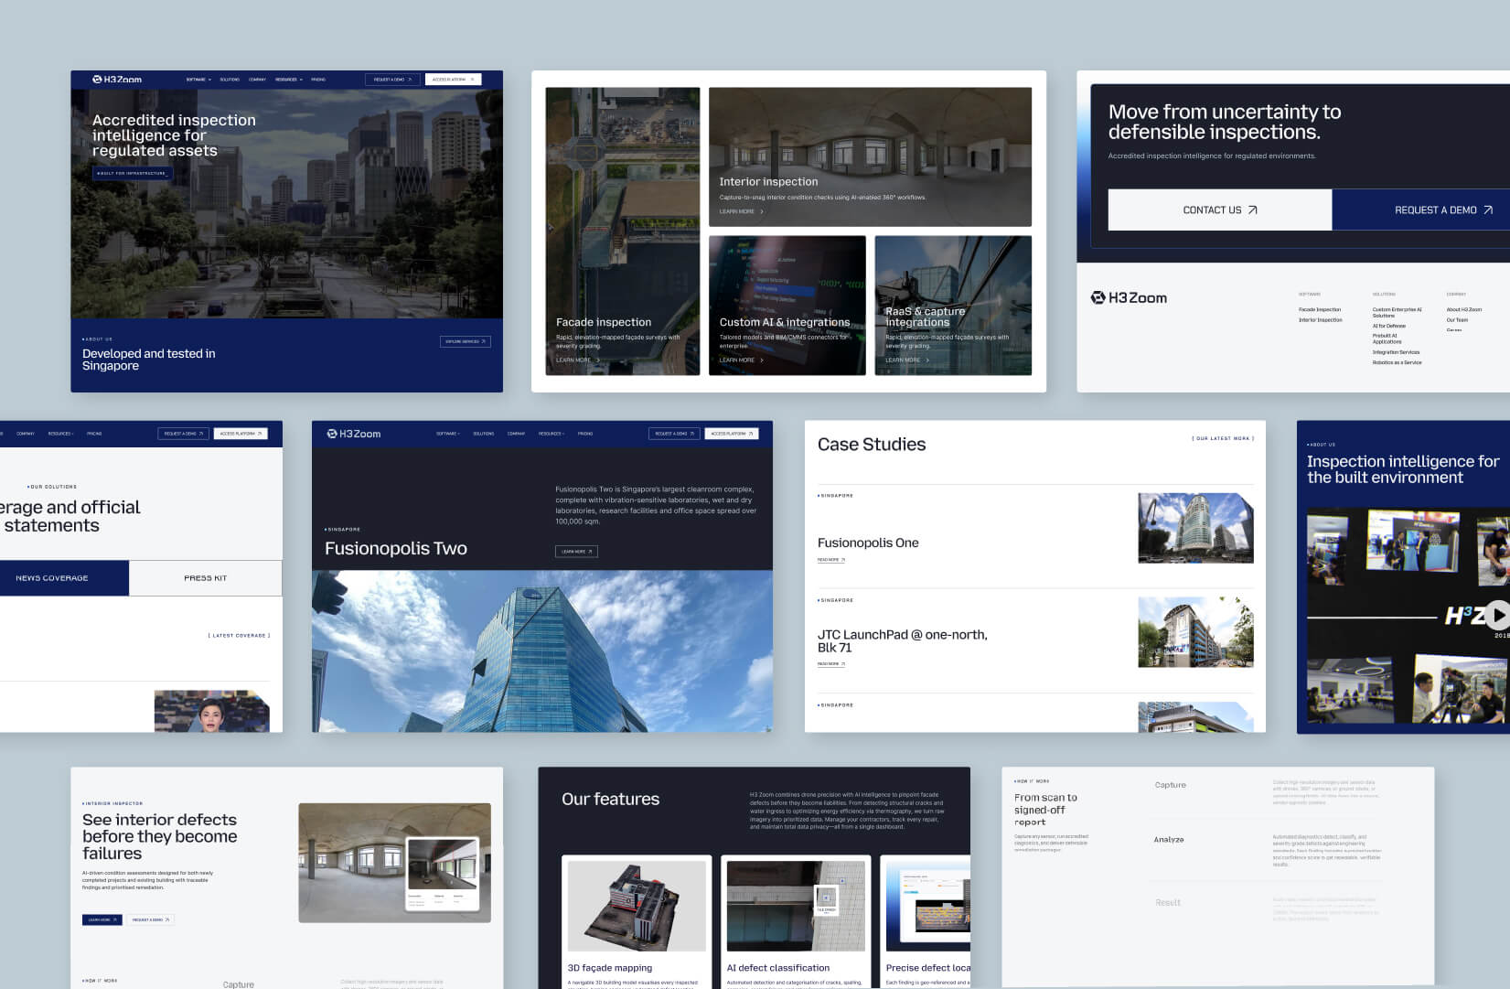Viewport: 1510px width, 989px height.
Task: Select the Capture step in From scan to signed-off report
Action: [x=1170, y=785]
